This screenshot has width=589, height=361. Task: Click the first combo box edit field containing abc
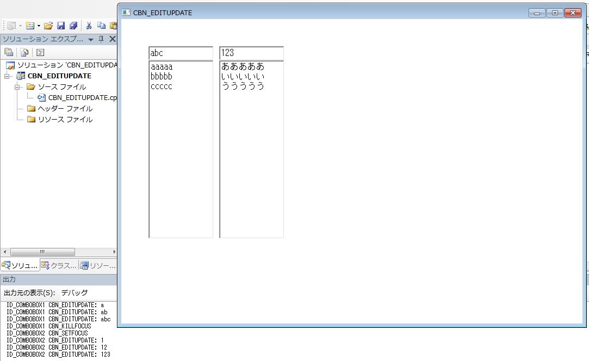(x=181, y=53)
